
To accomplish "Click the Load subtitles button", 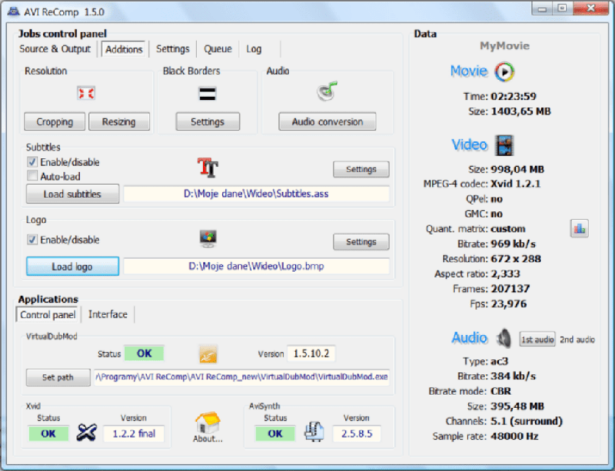I will tap(72, 194).
